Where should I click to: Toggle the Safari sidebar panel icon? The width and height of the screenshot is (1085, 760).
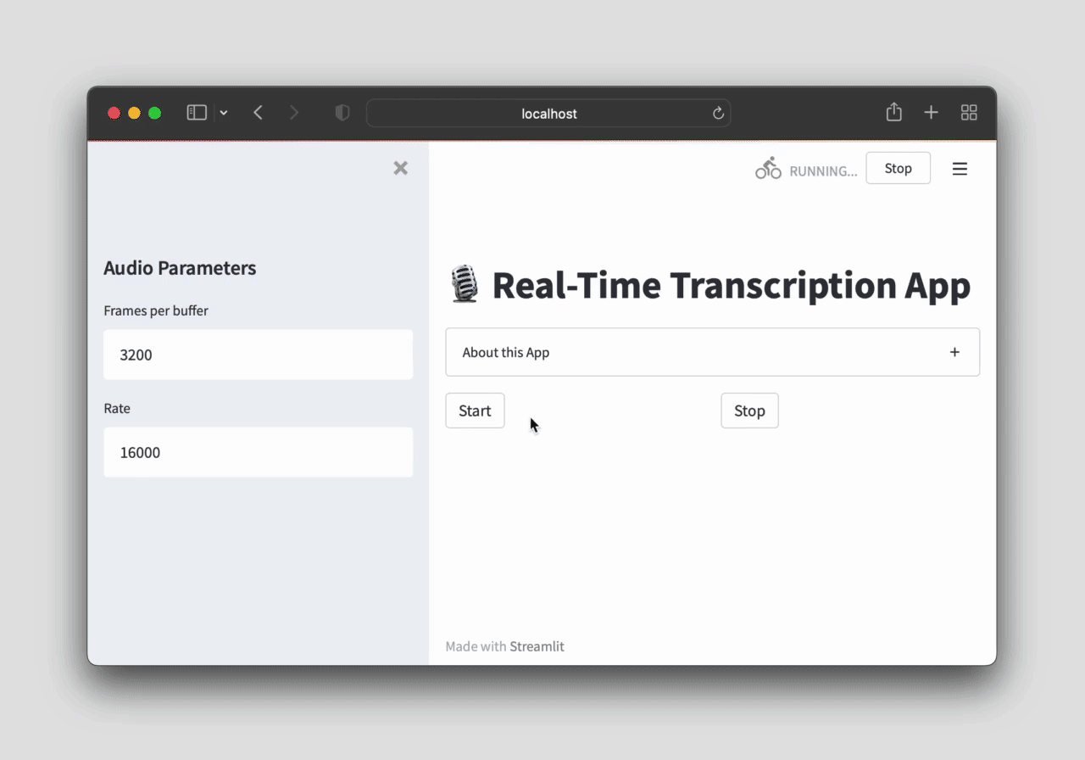[x=197, y=113]
